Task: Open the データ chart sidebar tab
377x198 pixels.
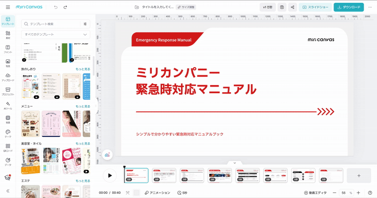Action: click(8, 162)
